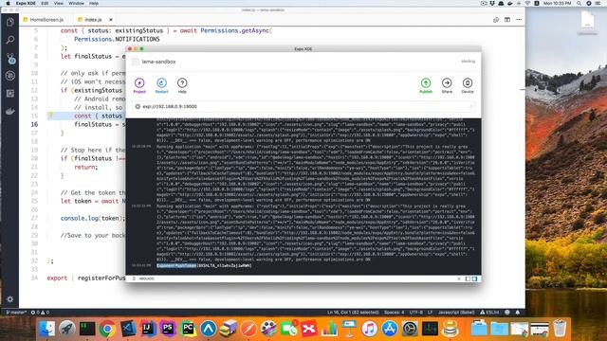The image size is (607, 341).
Task: Open Trash in the Dock
Action: tap(560, 329)
